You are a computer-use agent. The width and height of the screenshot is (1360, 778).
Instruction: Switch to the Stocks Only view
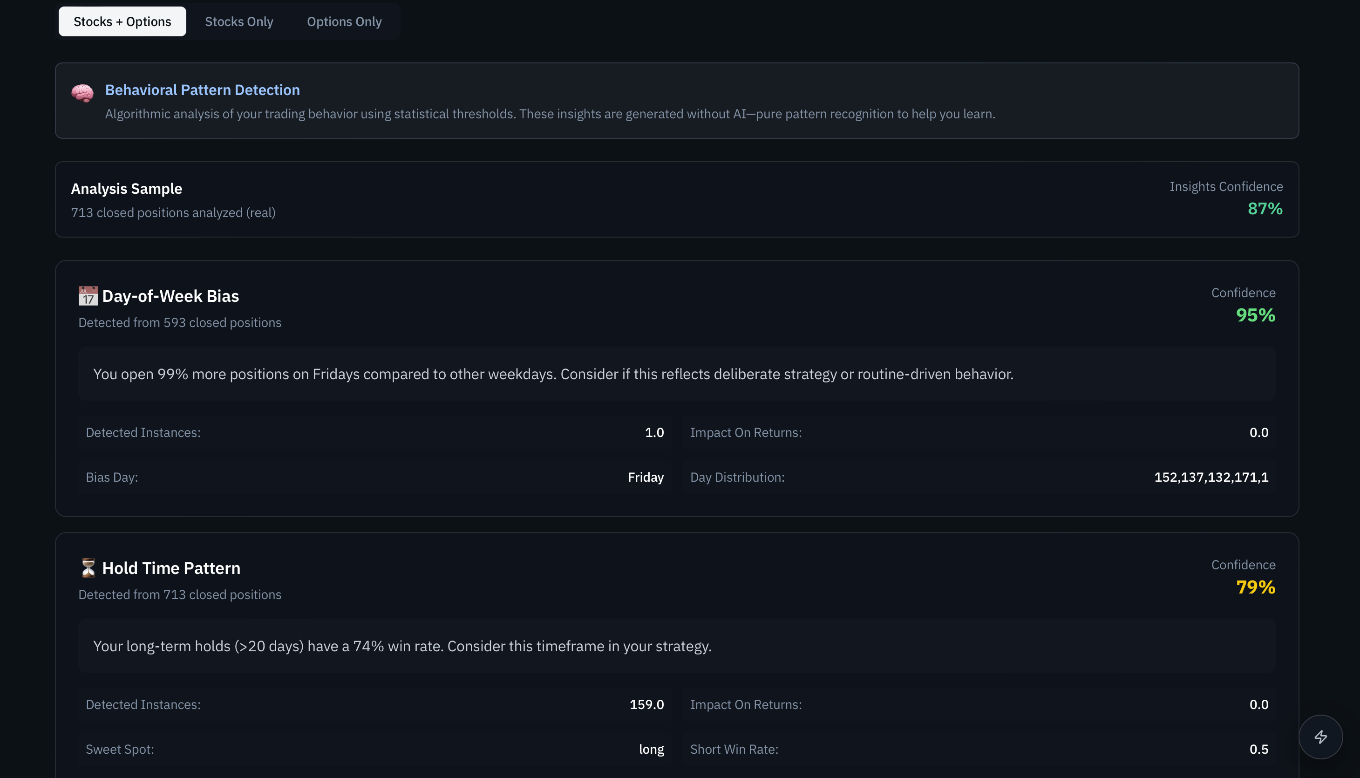[x=239, y=21]
